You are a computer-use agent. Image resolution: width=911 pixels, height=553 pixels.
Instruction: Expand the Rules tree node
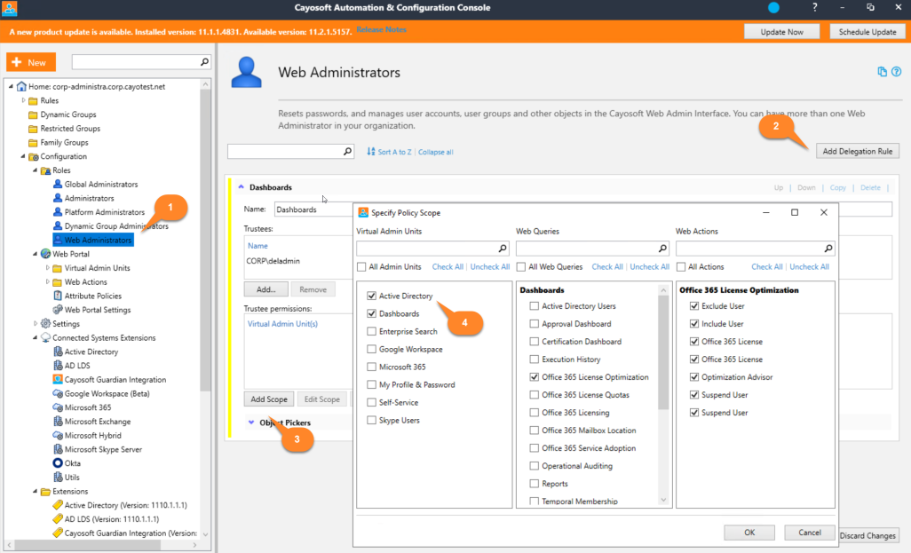[23, 100]
